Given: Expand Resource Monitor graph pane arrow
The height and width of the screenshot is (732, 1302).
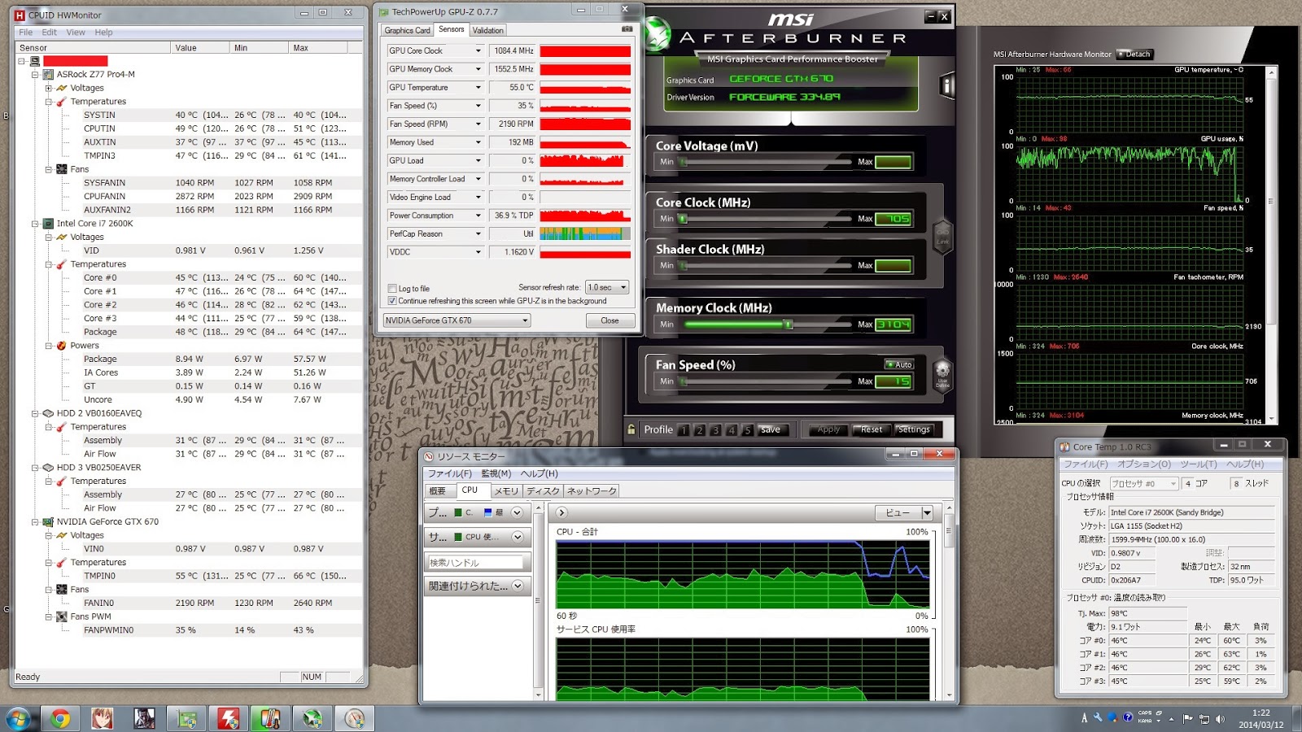Looking at the screenshot, I should tap(561, 512).
